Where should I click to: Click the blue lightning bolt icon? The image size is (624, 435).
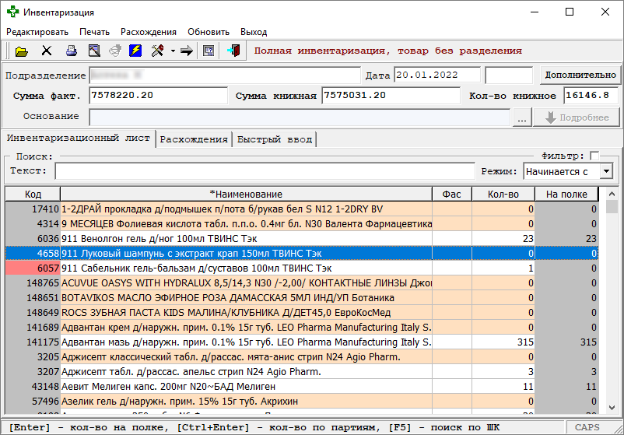[135, 51]
